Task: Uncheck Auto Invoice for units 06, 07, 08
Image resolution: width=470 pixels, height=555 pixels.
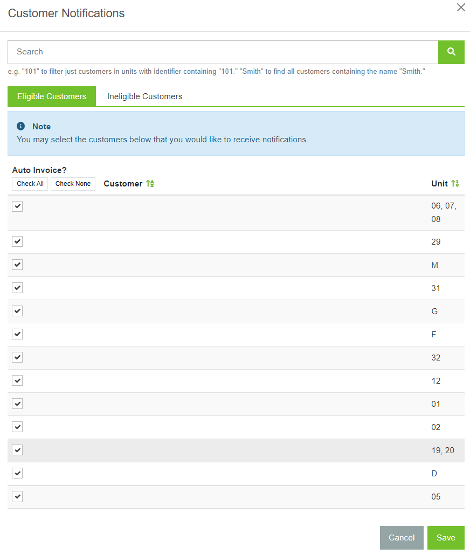Action: point(17,206)
